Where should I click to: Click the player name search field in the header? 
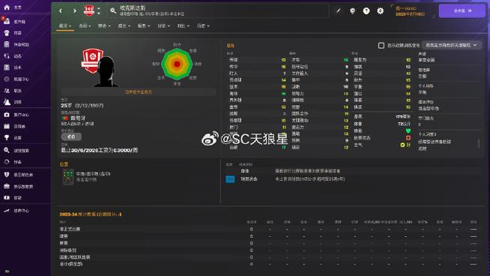coord(219,11)
